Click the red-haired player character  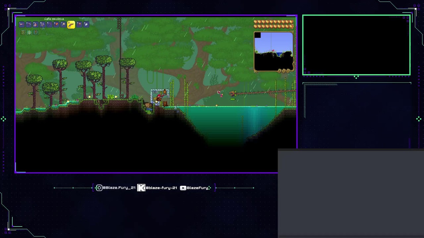coord(159,98)
